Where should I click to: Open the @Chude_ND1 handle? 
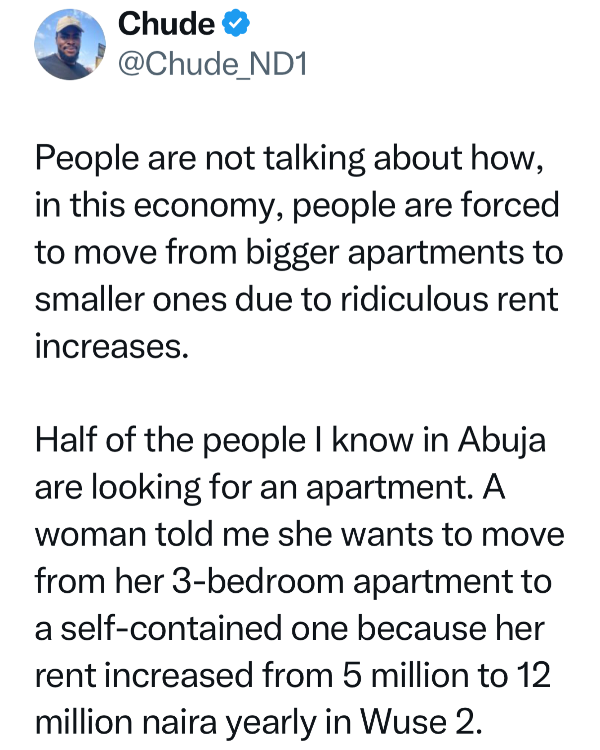[212, 63]
